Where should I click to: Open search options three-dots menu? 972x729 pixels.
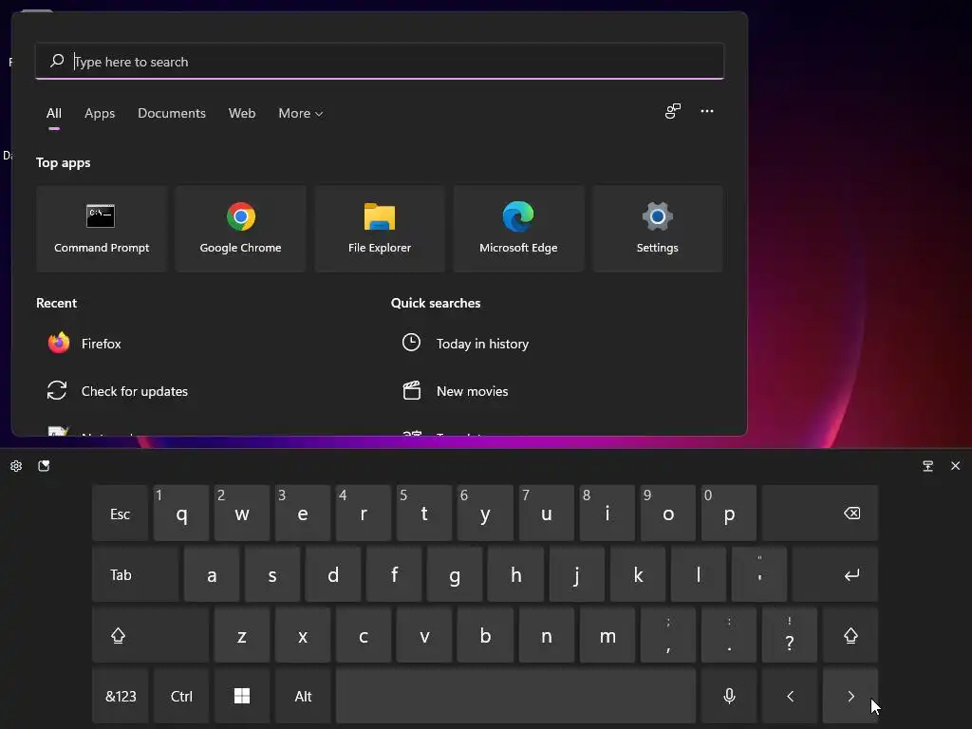coord(706,112)
